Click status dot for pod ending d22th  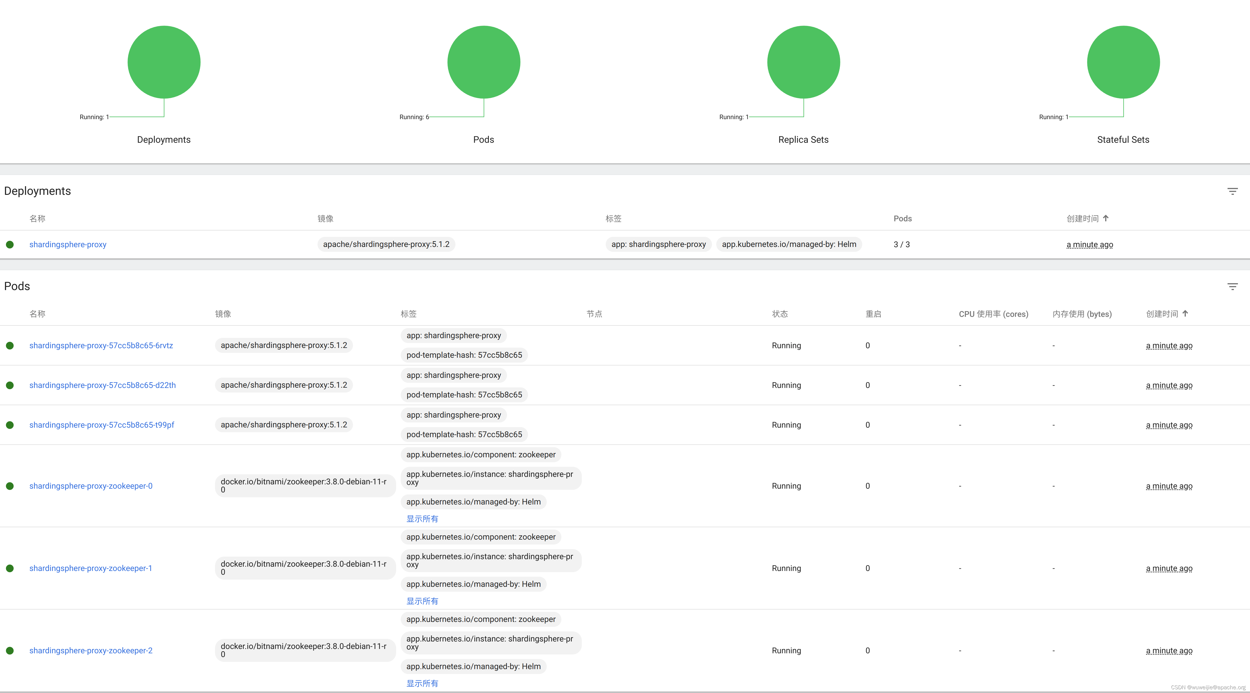click(10, 385)
